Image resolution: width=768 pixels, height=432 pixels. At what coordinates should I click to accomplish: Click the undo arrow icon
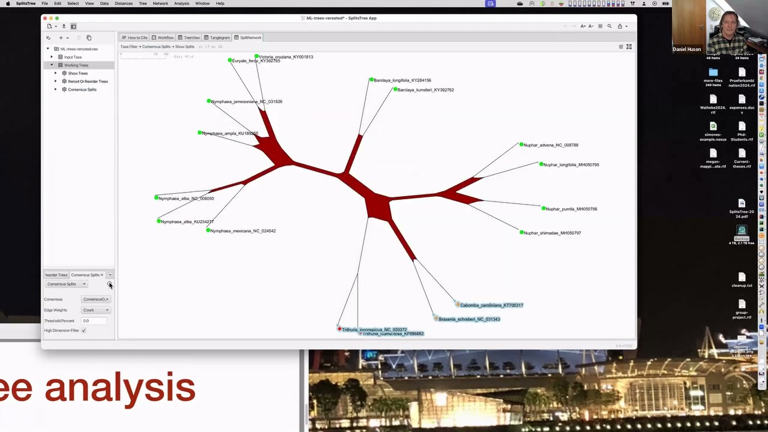(x=565, y=26)
